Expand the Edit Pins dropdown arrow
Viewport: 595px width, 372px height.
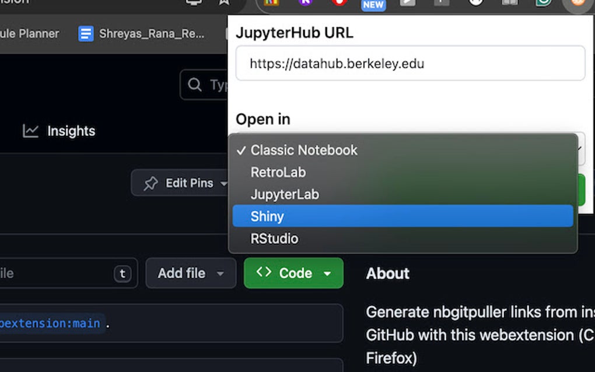coord(225,183)
